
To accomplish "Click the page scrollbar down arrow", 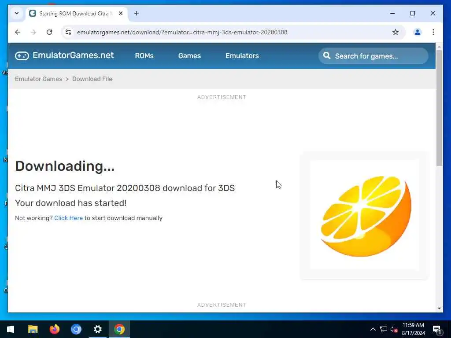I will tap(439, 309).
